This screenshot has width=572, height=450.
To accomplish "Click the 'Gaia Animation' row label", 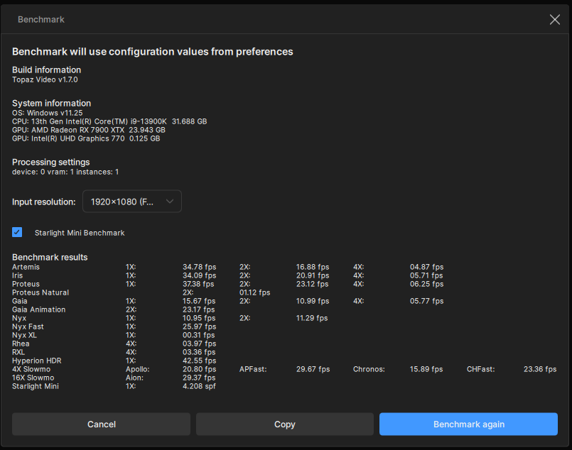I will click(x=38, y=309).
